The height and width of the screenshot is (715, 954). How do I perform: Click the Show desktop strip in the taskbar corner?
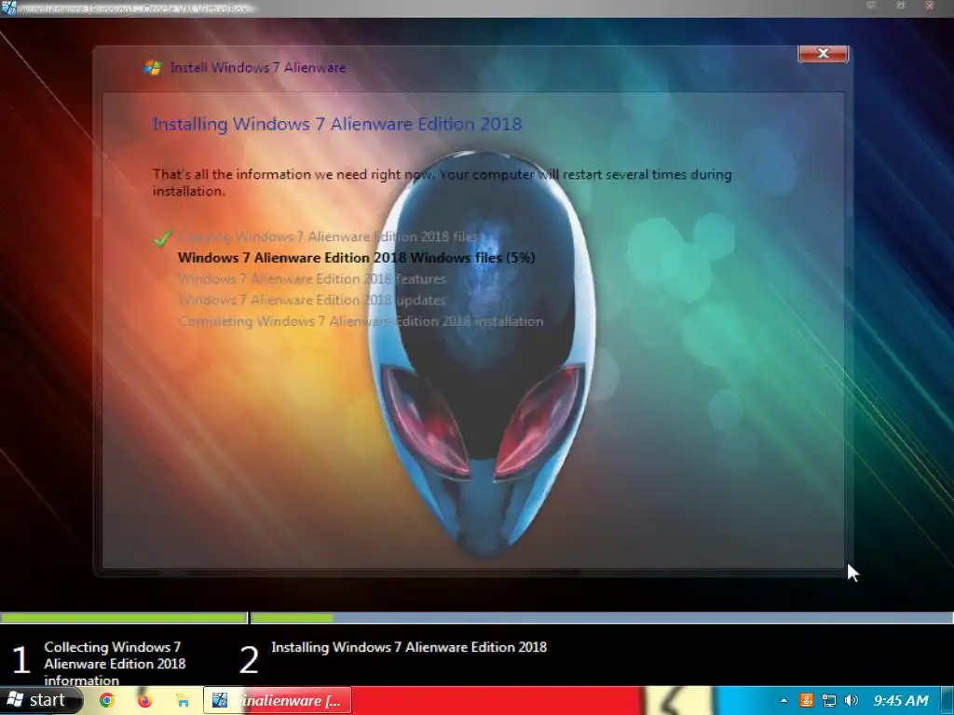tap(947, 700)
